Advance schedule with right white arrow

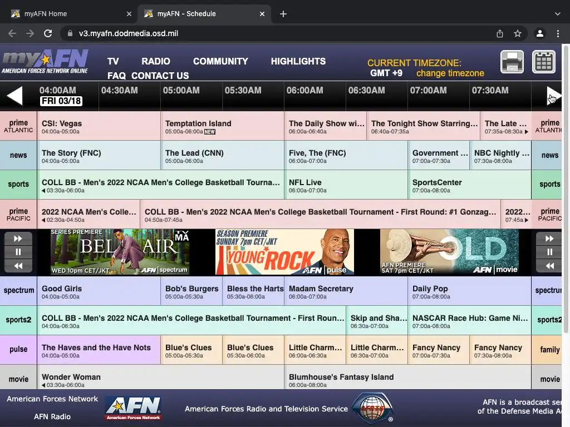(553, 96)
